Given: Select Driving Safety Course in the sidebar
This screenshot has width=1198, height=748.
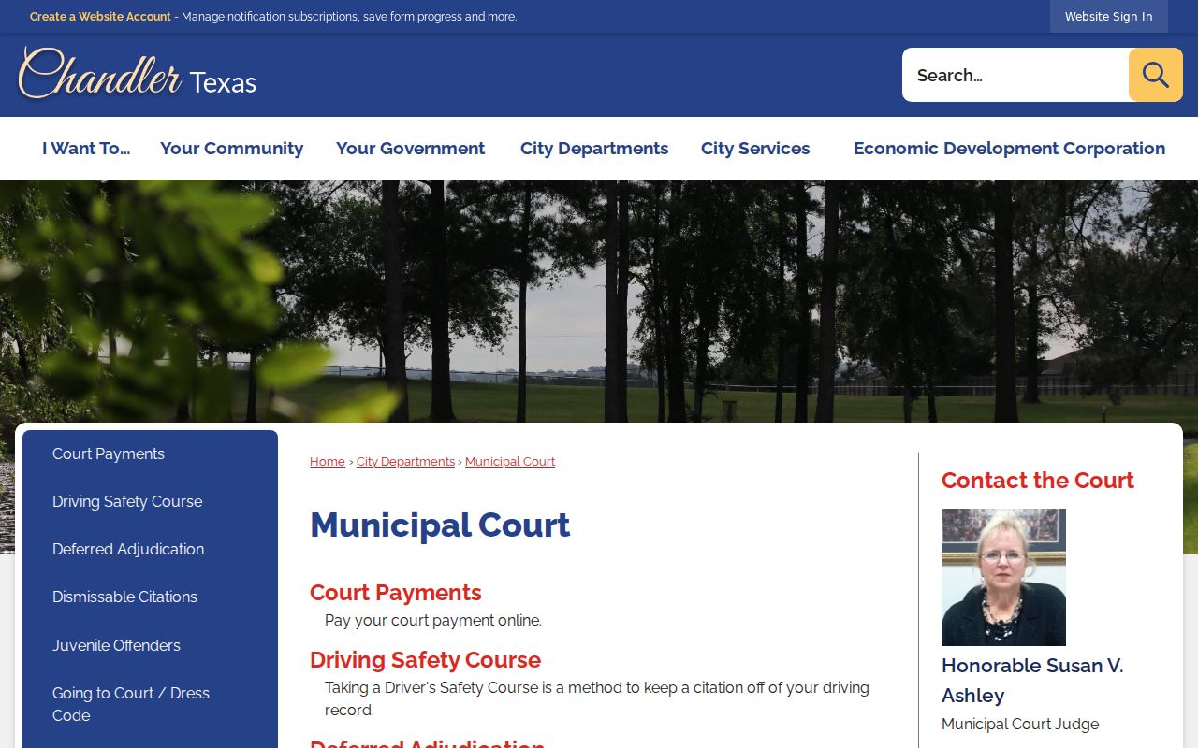Looking at the screenshot, I should pos(150,502).
